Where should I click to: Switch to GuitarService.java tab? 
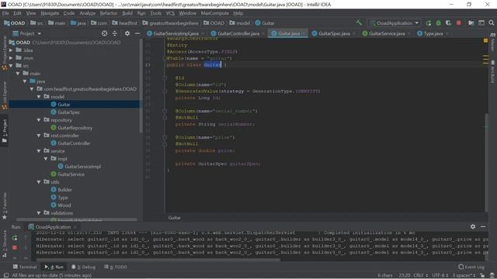click(x=387, y=33)
